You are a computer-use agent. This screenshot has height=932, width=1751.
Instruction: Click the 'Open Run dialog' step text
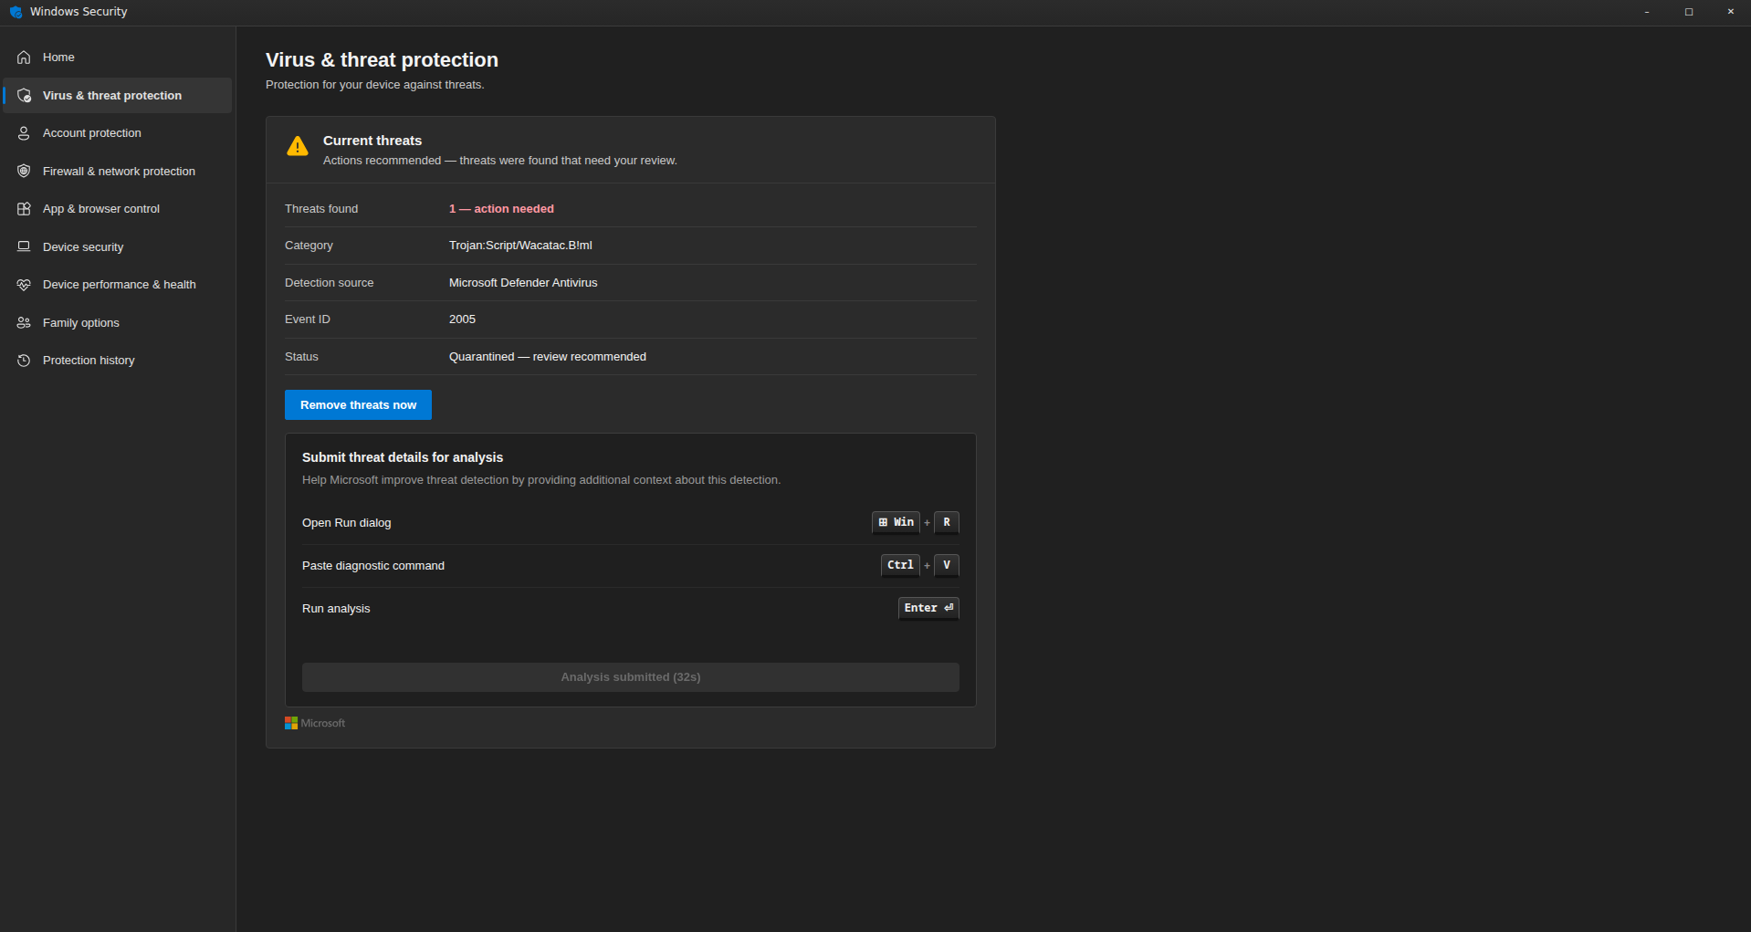click(347, 523)
